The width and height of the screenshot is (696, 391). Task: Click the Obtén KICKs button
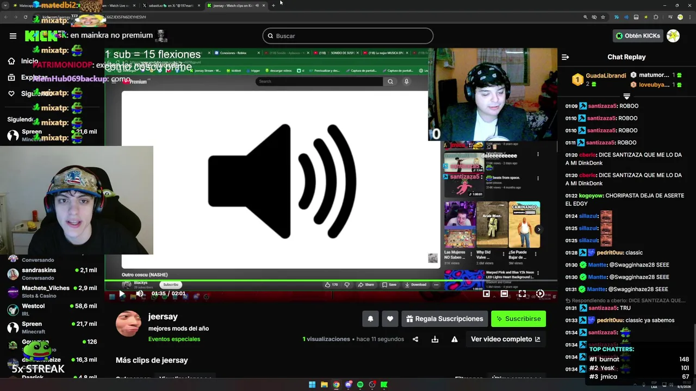[638, 36]
